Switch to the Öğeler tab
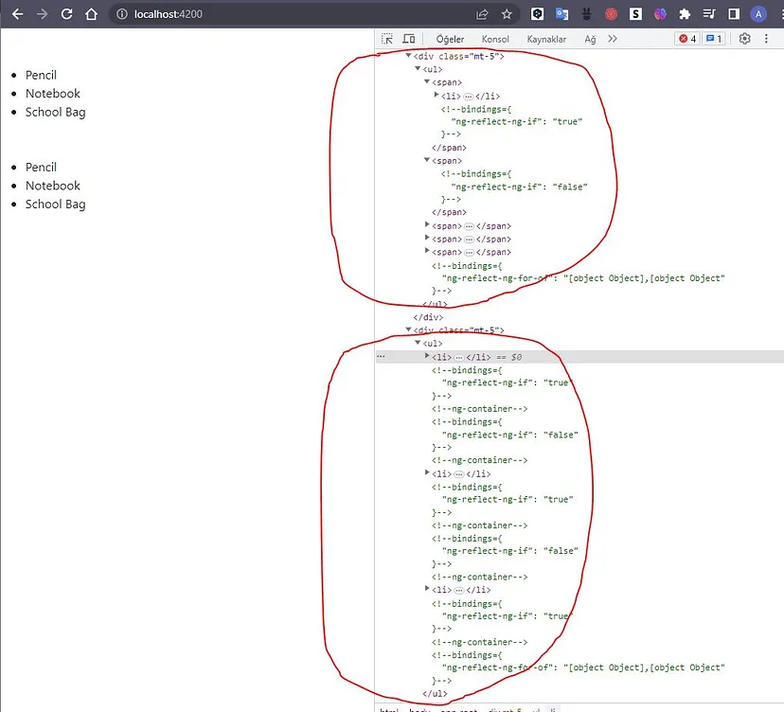 click(450, 39)
